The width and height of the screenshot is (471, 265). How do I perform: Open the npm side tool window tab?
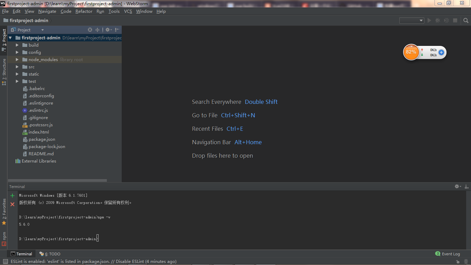tap(4, 239)
